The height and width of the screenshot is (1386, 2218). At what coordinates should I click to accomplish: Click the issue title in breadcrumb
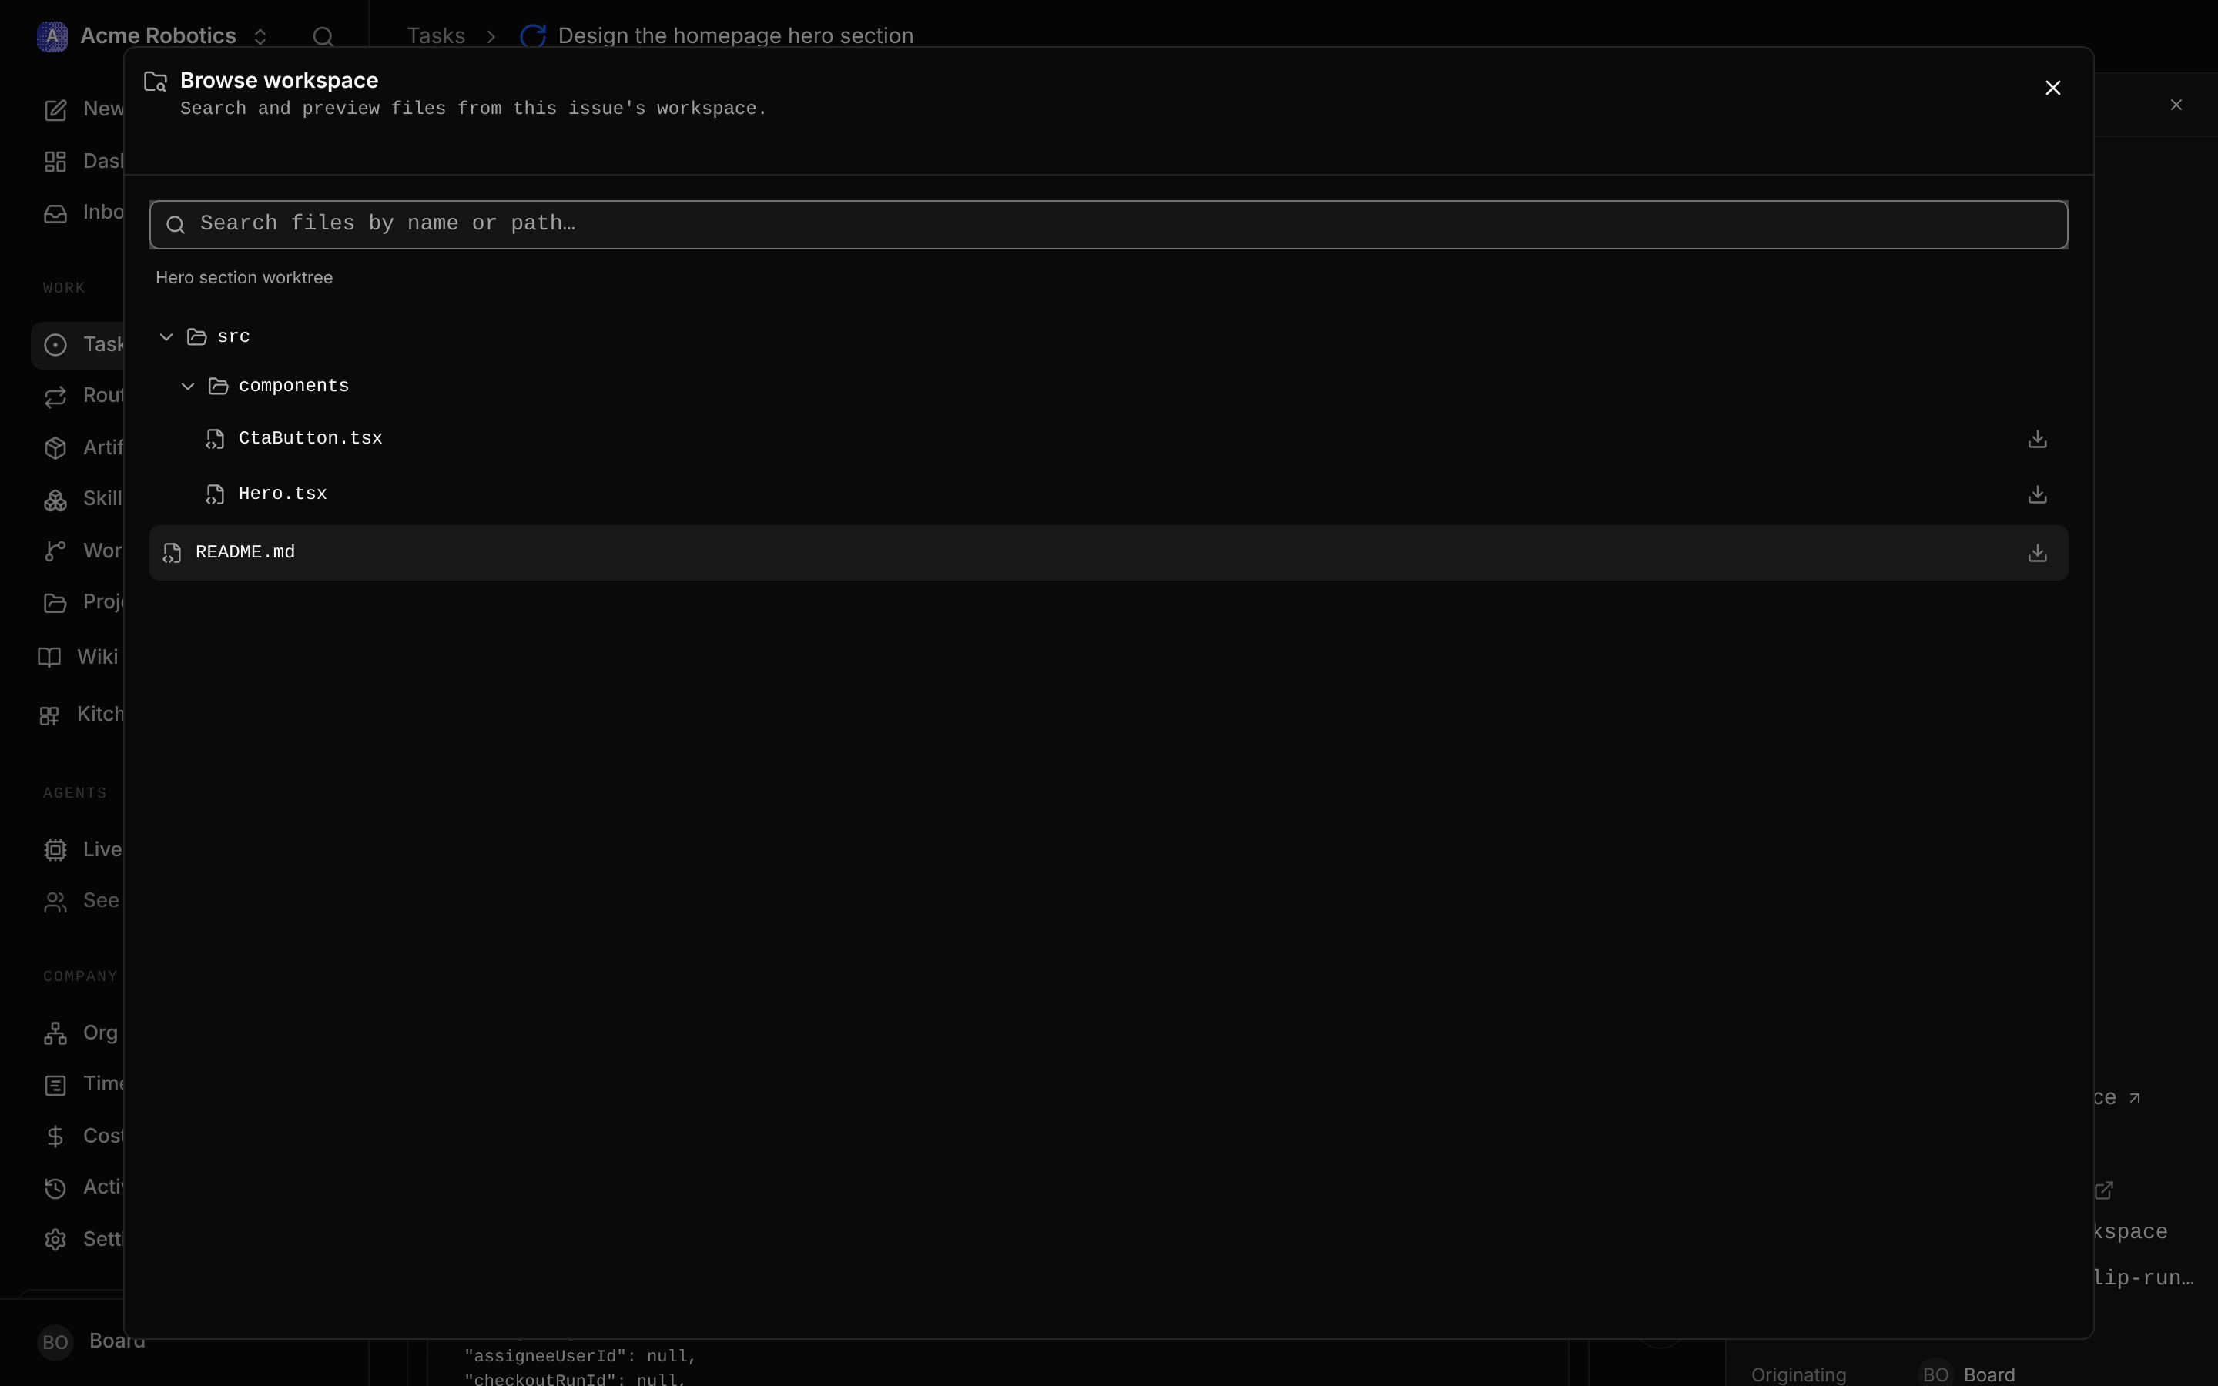(735, 35)
